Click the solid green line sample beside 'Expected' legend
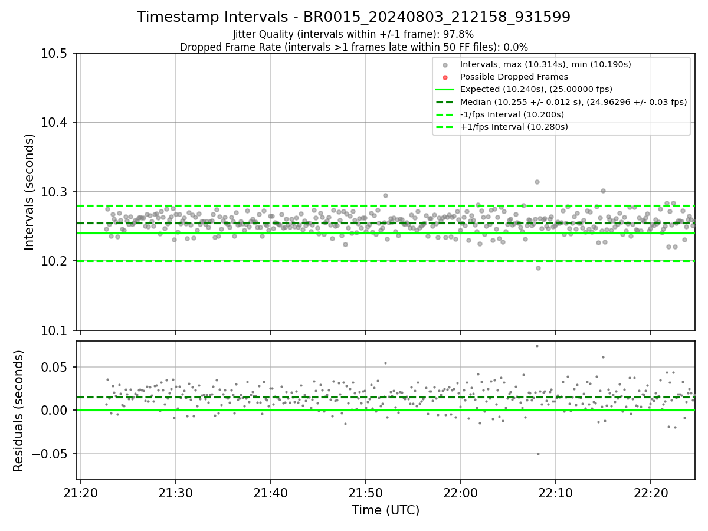 click(445, 89)
